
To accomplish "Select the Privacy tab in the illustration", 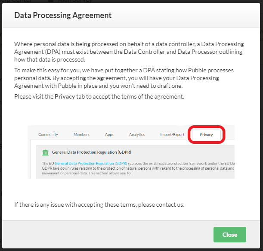I will click(206, 135).
